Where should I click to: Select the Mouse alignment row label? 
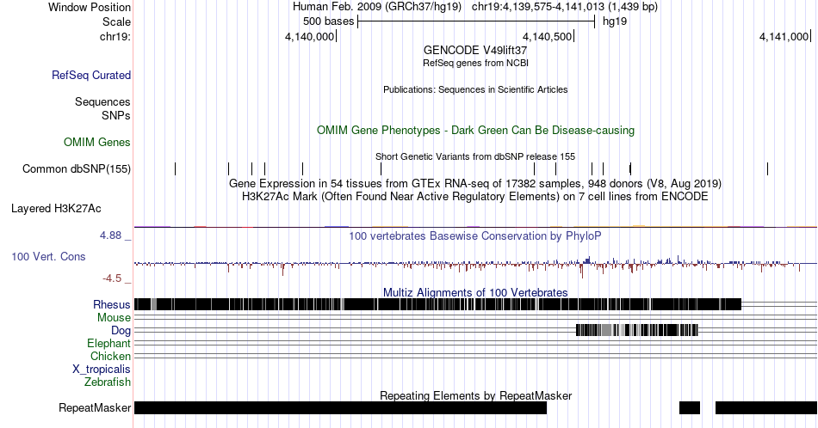pyautogui.click(x=114, y=318)
